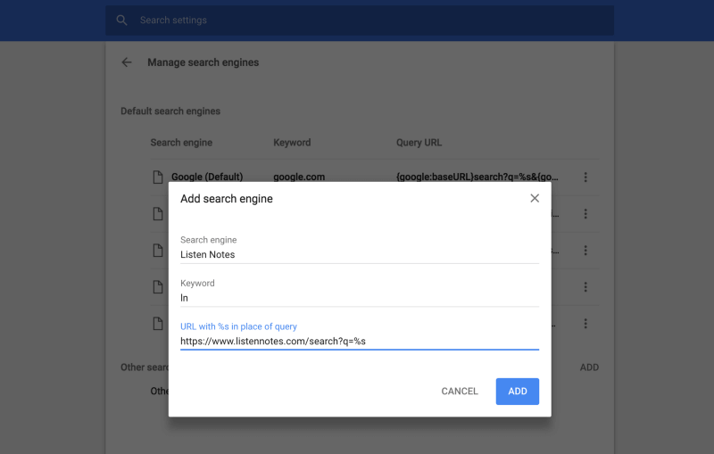Open the three-dot menu for the Google row
The width and height of the screenshot is (714, 454).
click(x=585, y=177)
